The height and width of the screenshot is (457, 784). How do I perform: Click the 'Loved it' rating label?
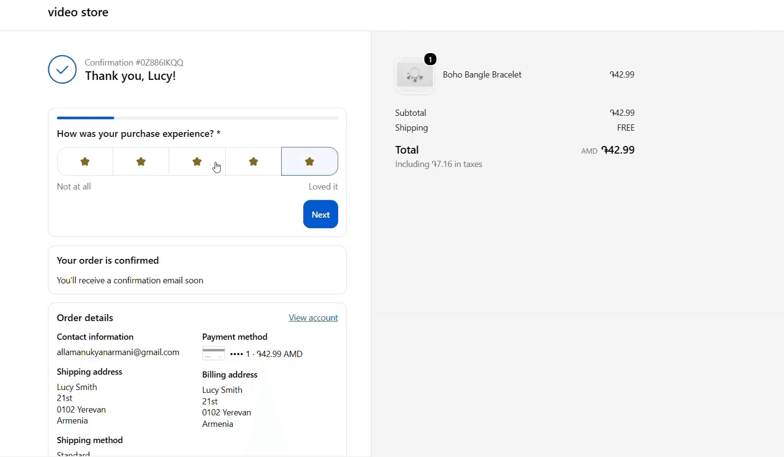323,187
